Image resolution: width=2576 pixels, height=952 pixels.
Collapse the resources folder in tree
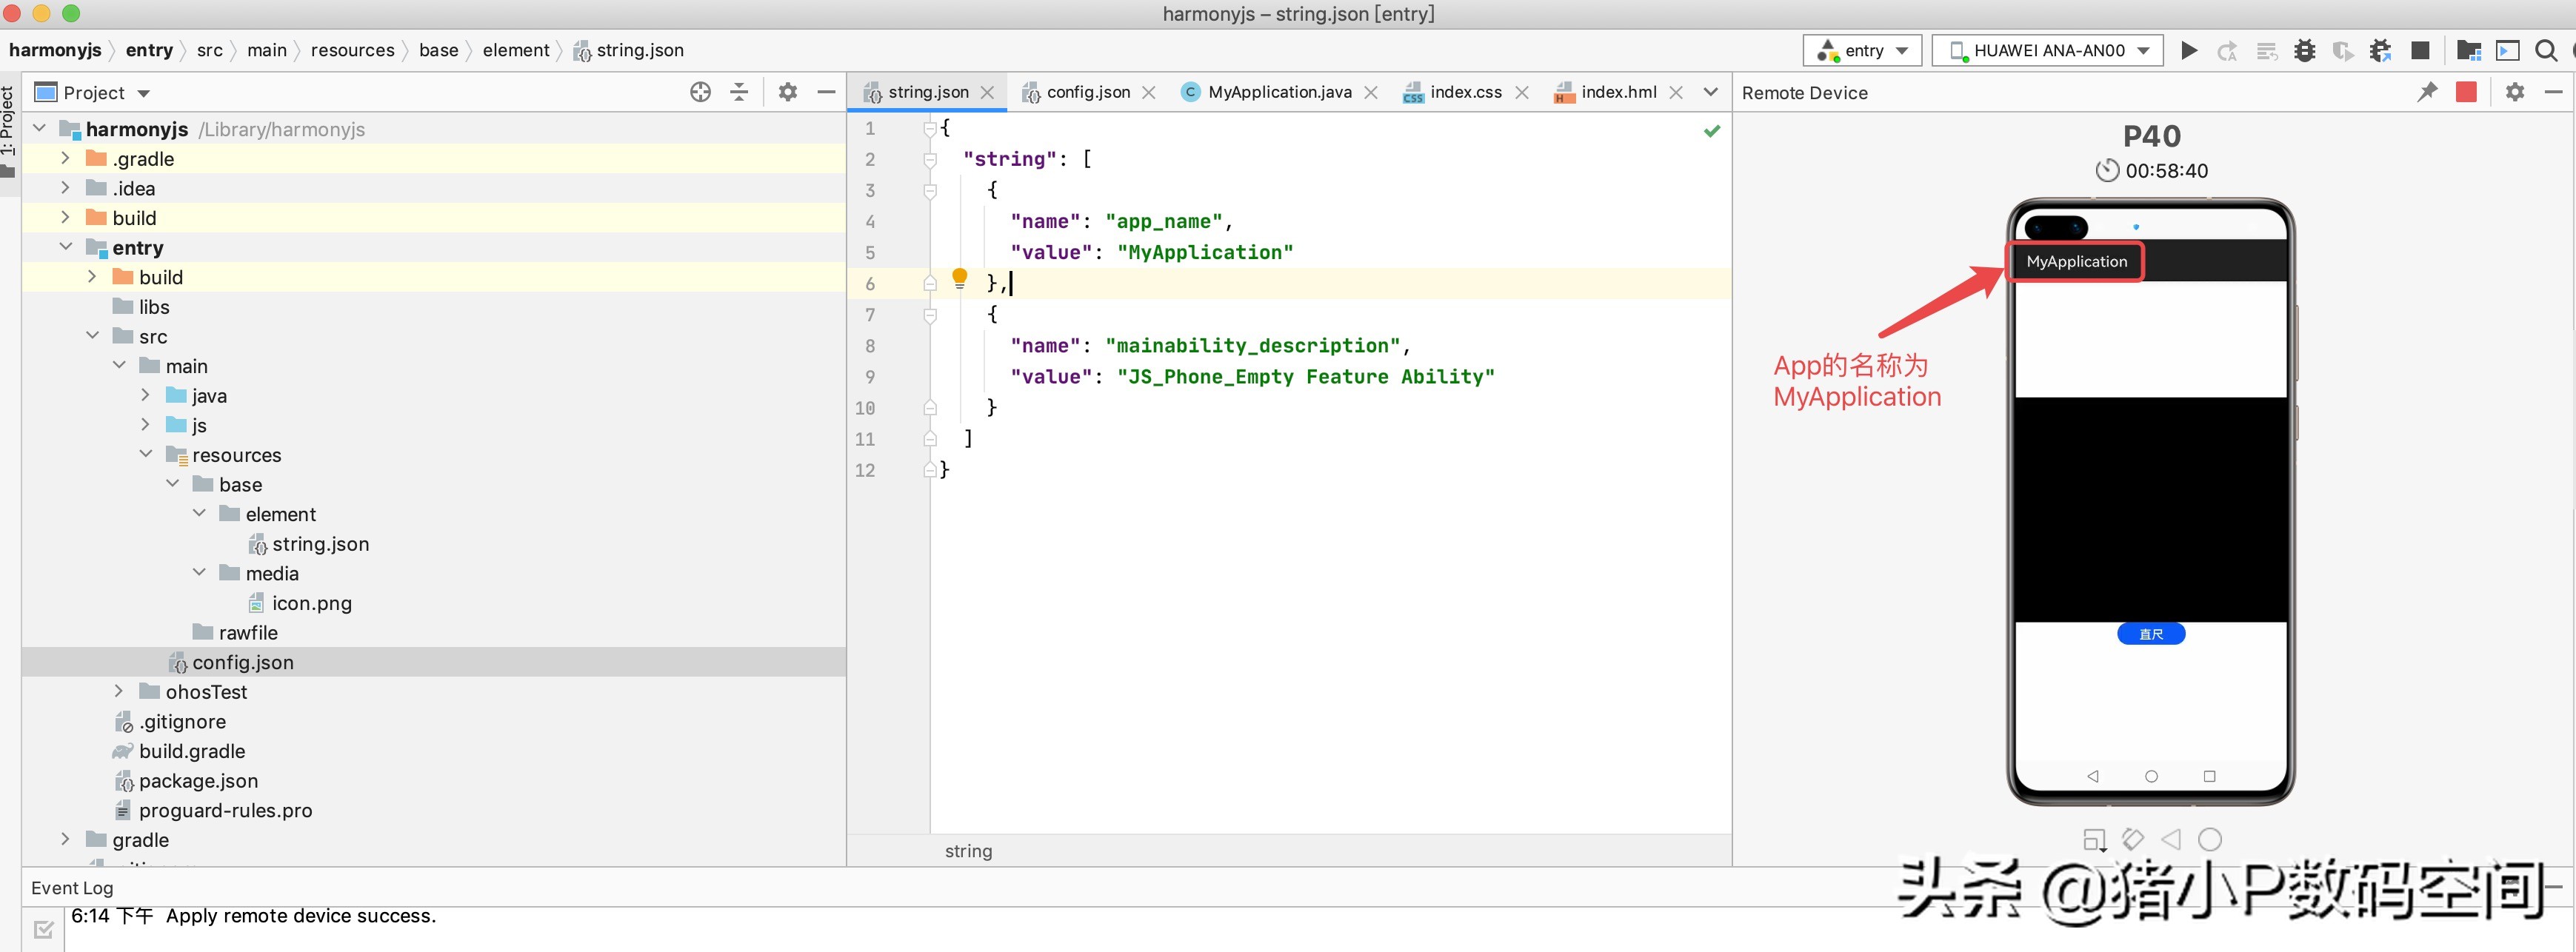(x=146, y=454)
